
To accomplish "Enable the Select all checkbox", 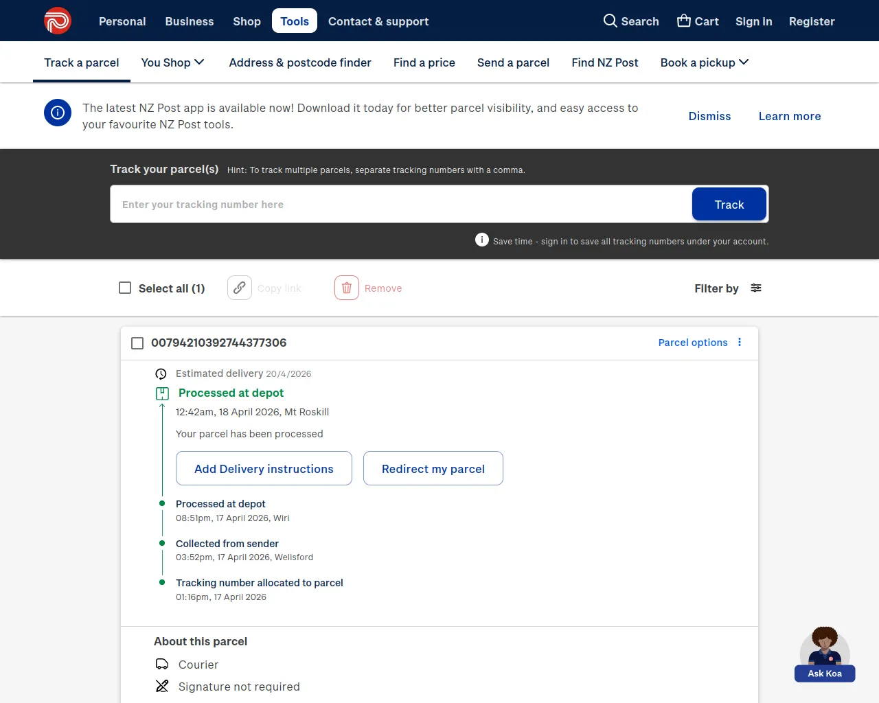I will 125,288.
